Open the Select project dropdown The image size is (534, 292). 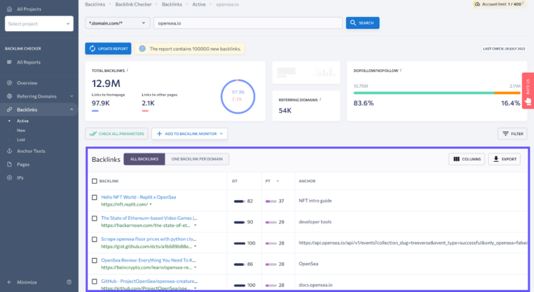point(39,24)
